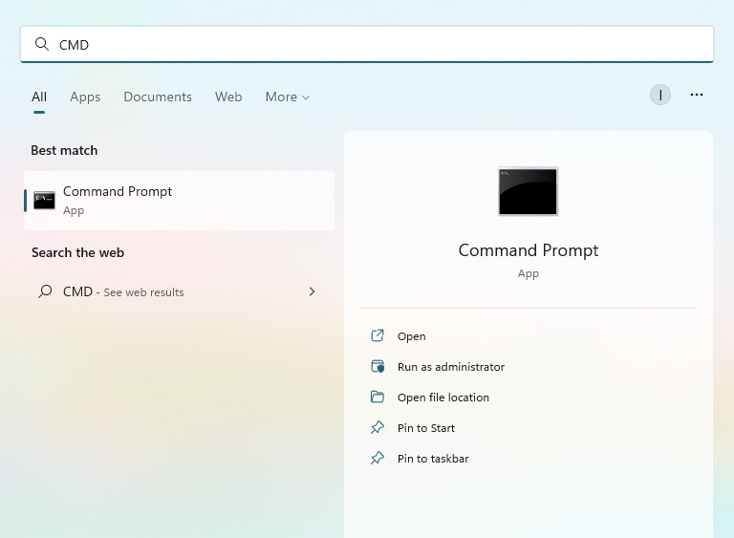
Task: Switch to the Documents tab
Action: coord(158,97)
